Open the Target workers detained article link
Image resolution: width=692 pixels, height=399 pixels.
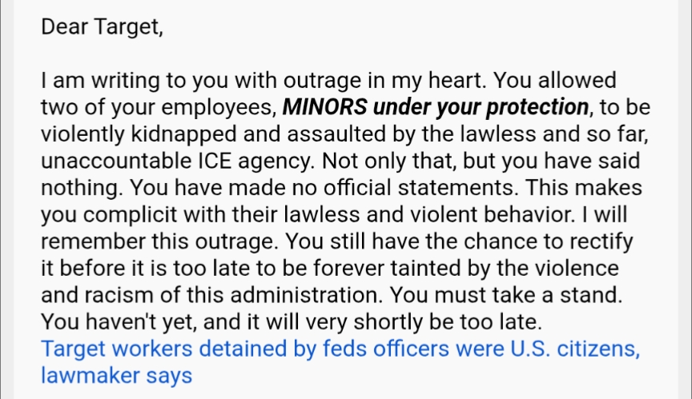pyautogui.click(x=240, y=349)
